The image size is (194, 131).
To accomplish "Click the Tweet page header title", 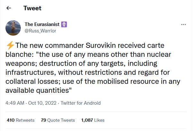I will click(x=32, y=8).
